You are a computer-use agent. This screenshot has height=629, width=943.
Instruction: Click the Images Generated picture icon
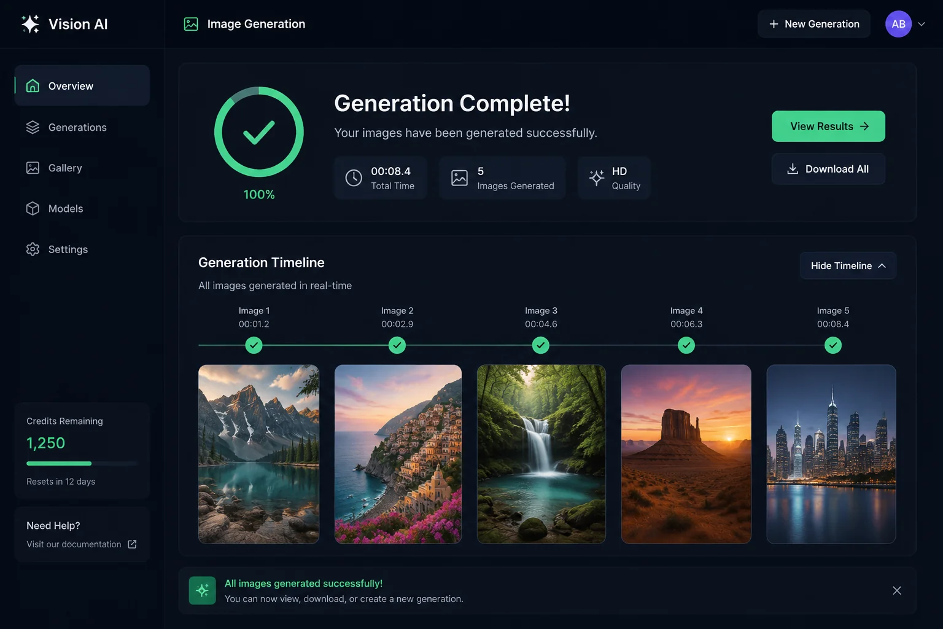459,178
